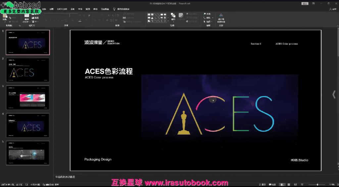Open the Replace (替换) dropdown arrow
Screen dimensions: 339x187
coord(213,18)
